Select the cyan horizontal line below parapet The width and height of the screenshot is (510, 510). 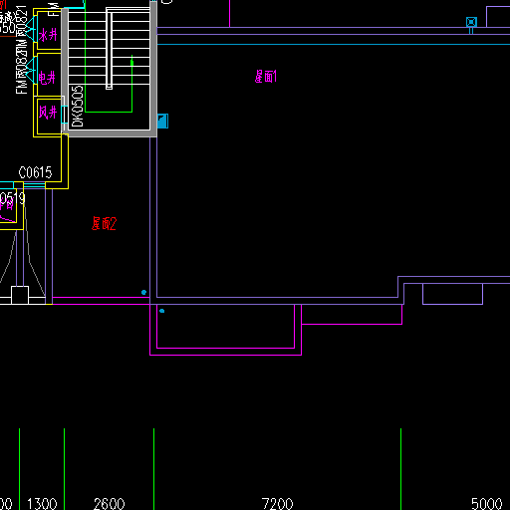[x=334, y=44]
